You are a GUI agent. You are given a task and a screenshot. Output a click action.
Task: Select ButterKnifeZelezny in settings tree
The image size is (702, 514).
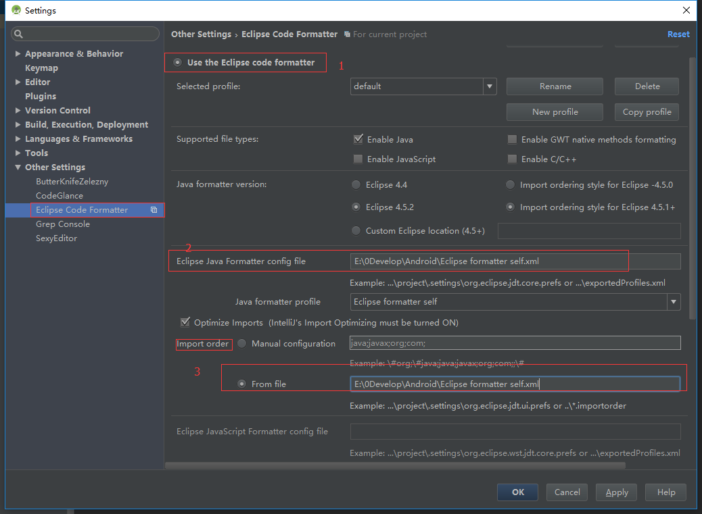(x=72, y=182)
